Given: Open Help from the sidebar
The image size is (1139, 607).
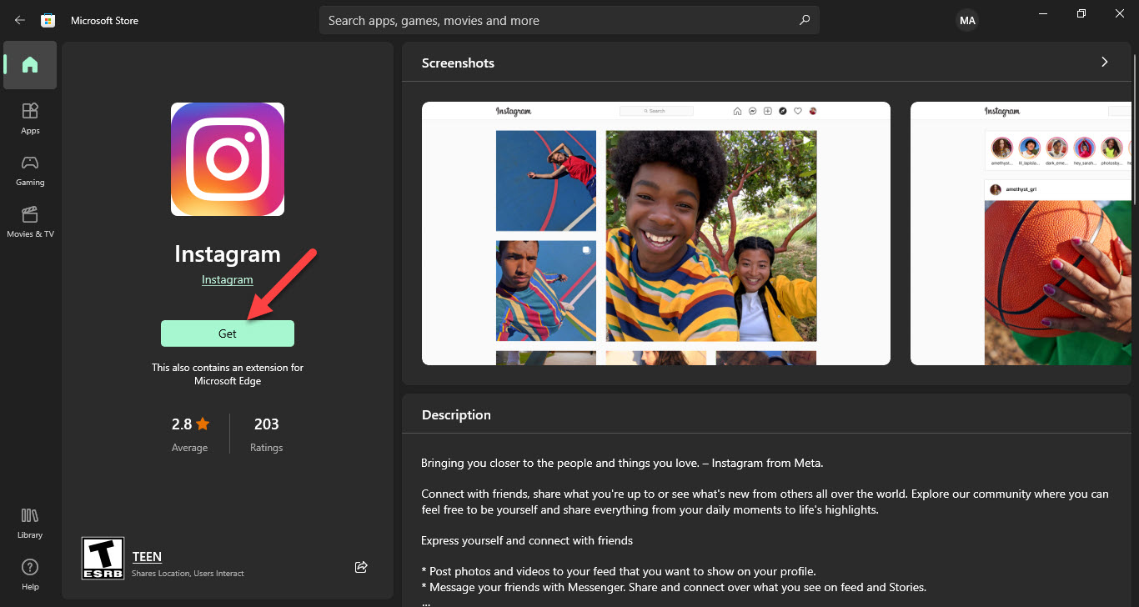Looking at the screenshot, I should [30, 574].
